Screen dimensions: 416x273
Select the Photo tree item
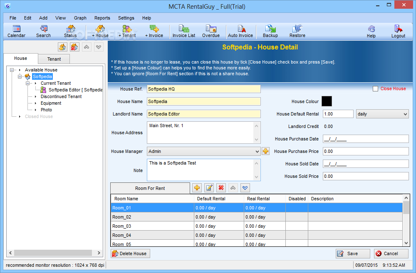coord(46,110)
